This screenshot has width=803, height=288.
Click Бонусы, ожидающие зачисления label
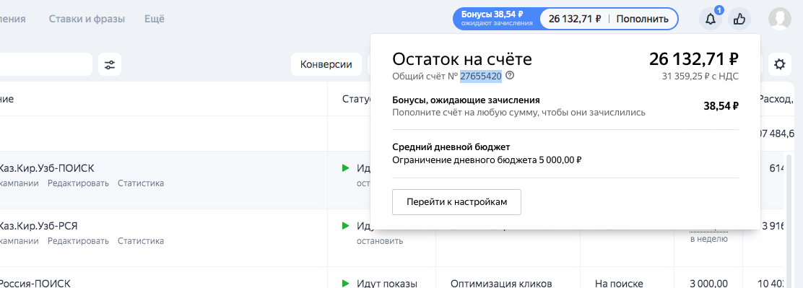pos(466,100)
